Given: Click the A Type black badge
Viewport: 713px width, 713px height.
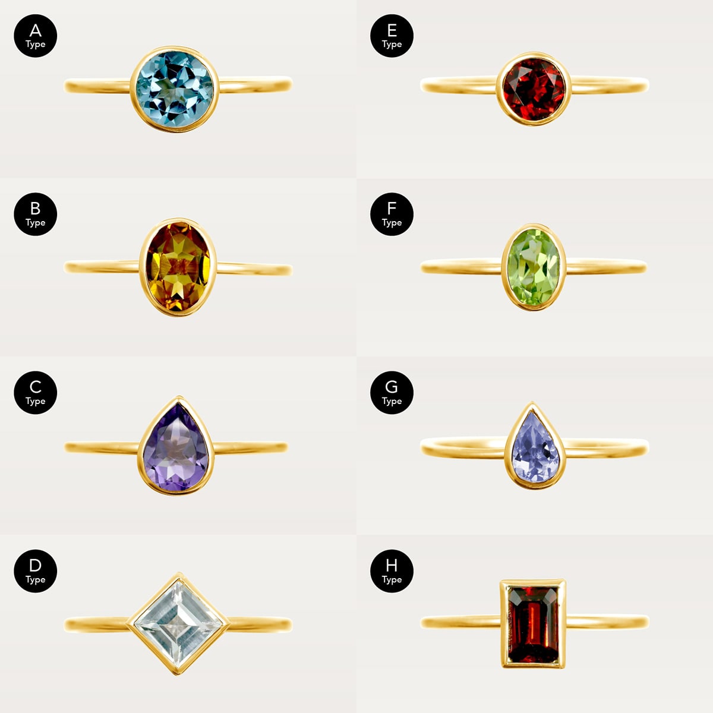Looking at the screenshot, I should pyautogui.click(x=36, y=36).
